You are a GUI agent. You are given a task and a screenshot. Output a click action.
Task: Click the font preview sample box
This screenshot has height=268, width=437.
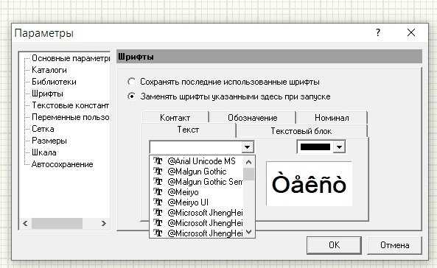(309, 184)
